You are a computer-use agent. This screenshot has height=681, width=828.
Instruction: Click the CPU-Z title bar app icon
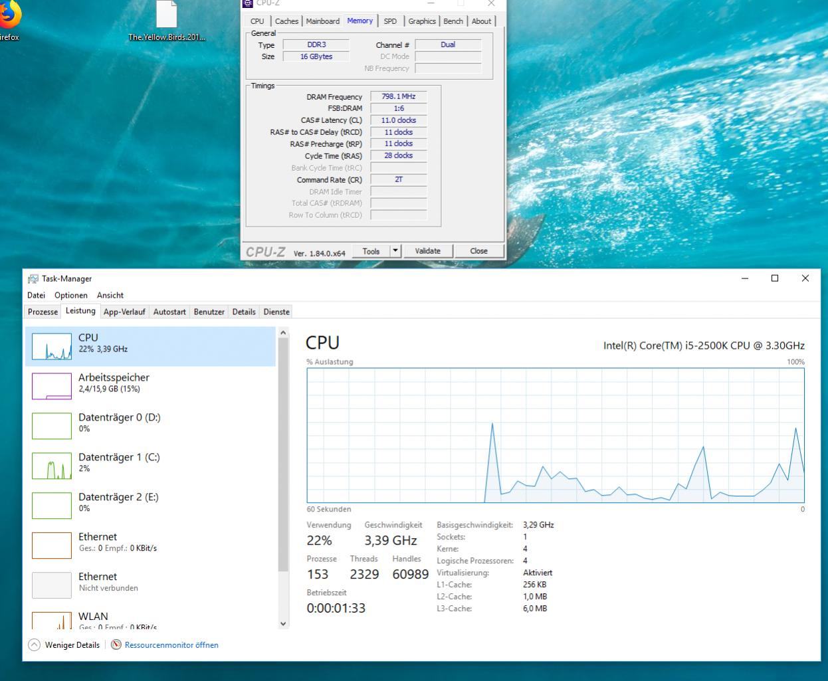click(x=249, y=3)
